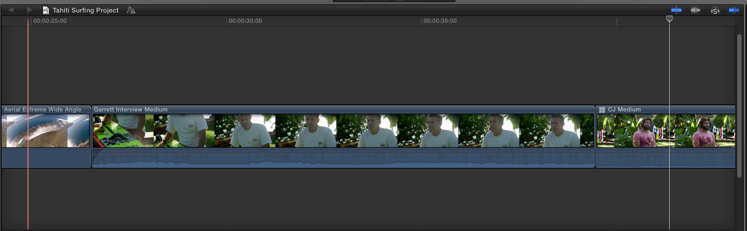
Task: Select the CJ Medium clip title
Action: (624, 109)
